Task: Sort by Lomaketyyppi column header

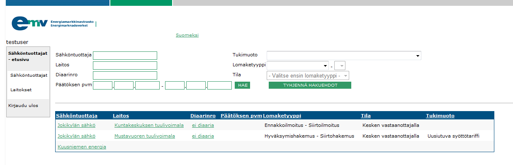Action: tap(282, 116)
